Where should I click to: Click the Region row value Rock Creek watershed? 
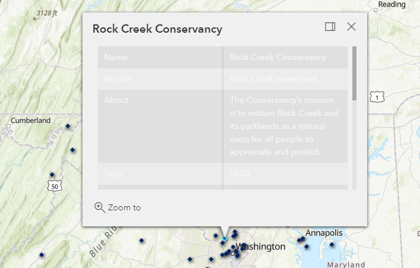(x=273, y=78)
